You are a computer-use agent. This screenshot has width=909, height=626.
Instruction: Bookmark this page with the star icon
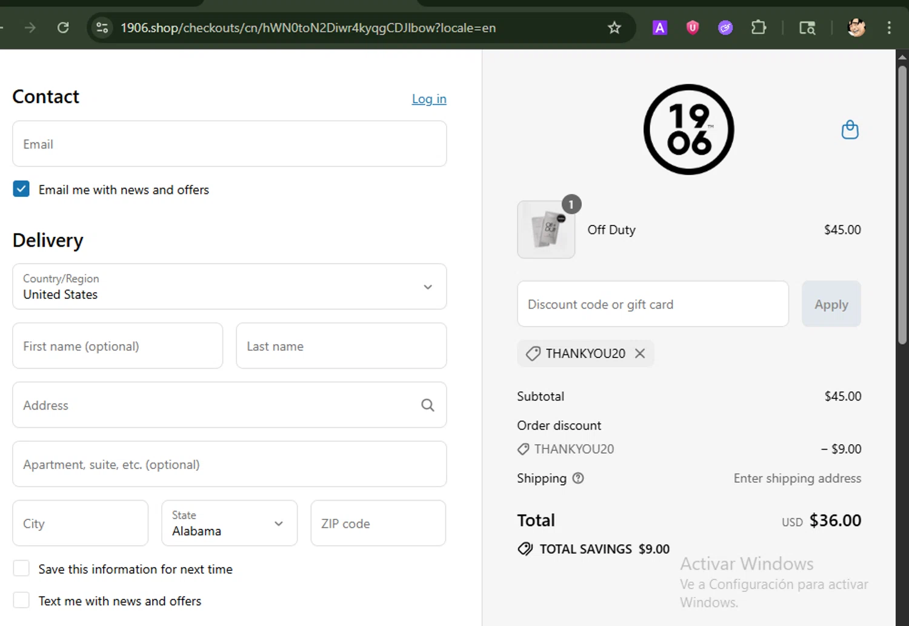tap(614, 27)
